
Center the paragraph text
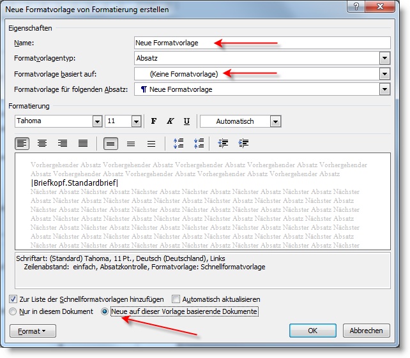click(42, 144)
